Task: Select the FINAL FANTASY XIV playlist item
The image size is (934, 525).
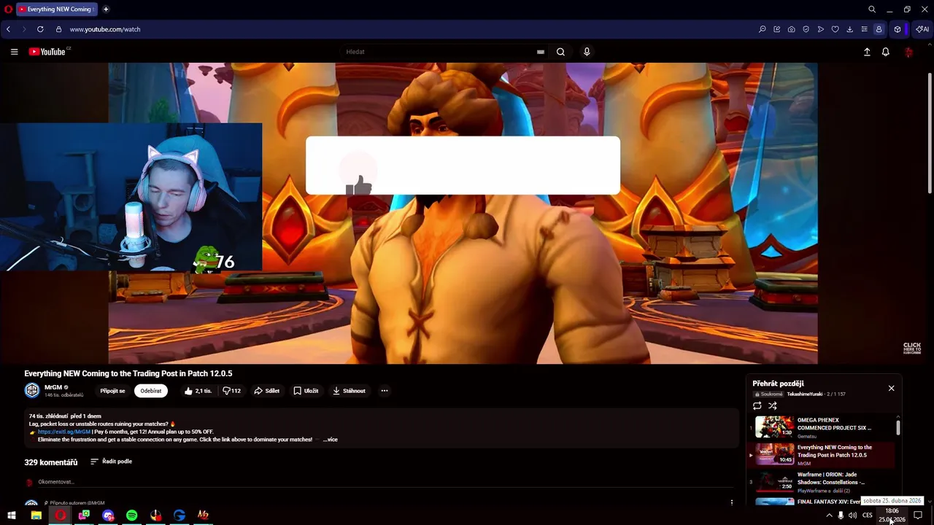Action: (x=822, y=502)
